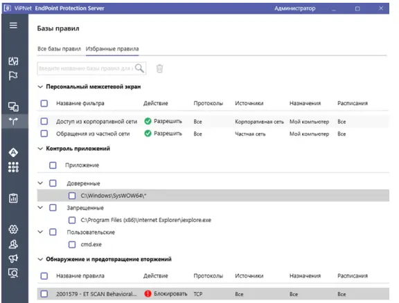Open the monitor search icon in sidebar
Image resolution: width=399 pixels, height=303 pixels.
(x=13, y=273)
